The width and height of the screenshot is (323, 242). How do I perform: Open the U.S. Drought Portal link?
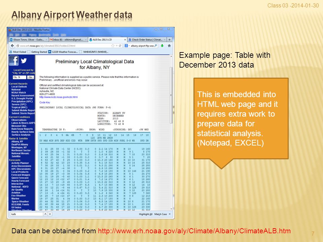coord(22,98)
